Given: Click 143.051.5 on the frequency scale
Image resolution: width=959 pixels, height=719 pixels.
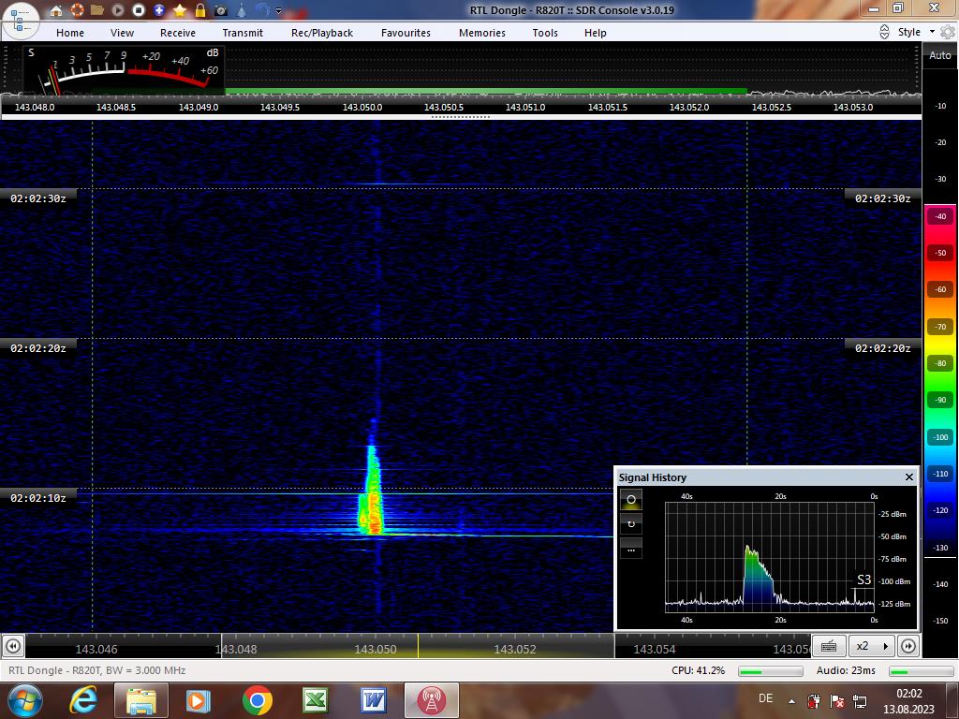Looking at the screenshot, I should (607, 107).
